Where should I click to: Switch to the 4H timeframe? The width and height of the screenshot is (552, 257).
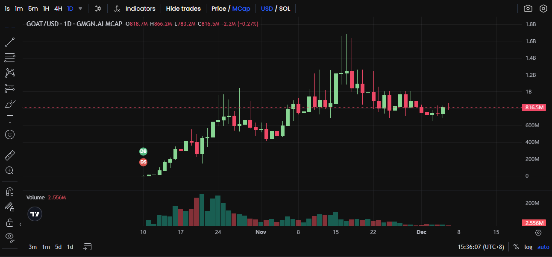[x=58, y=9]
